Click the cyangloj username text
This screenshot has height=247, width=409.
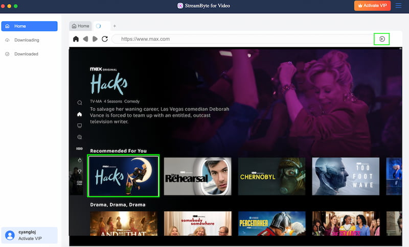point(27,232)
